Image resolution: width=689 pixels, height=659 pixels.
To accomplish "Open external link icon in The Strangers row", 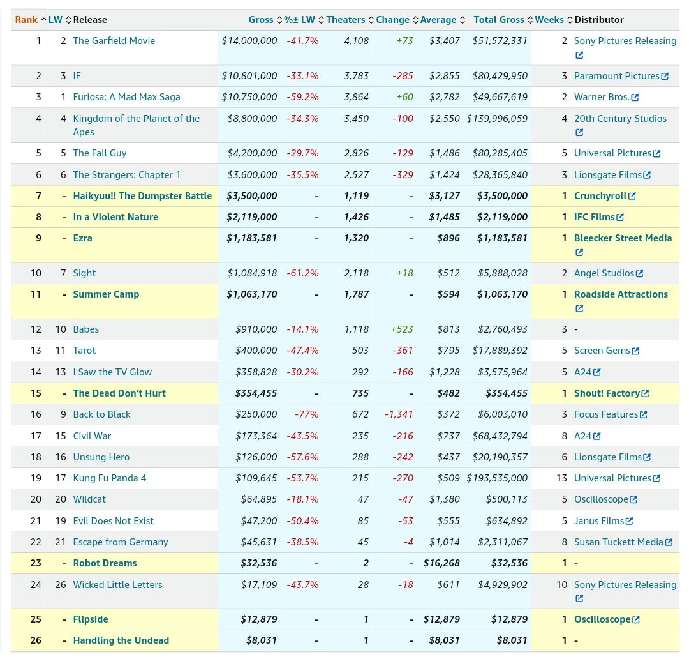I will pyautogui.click(x=647, y=175).
